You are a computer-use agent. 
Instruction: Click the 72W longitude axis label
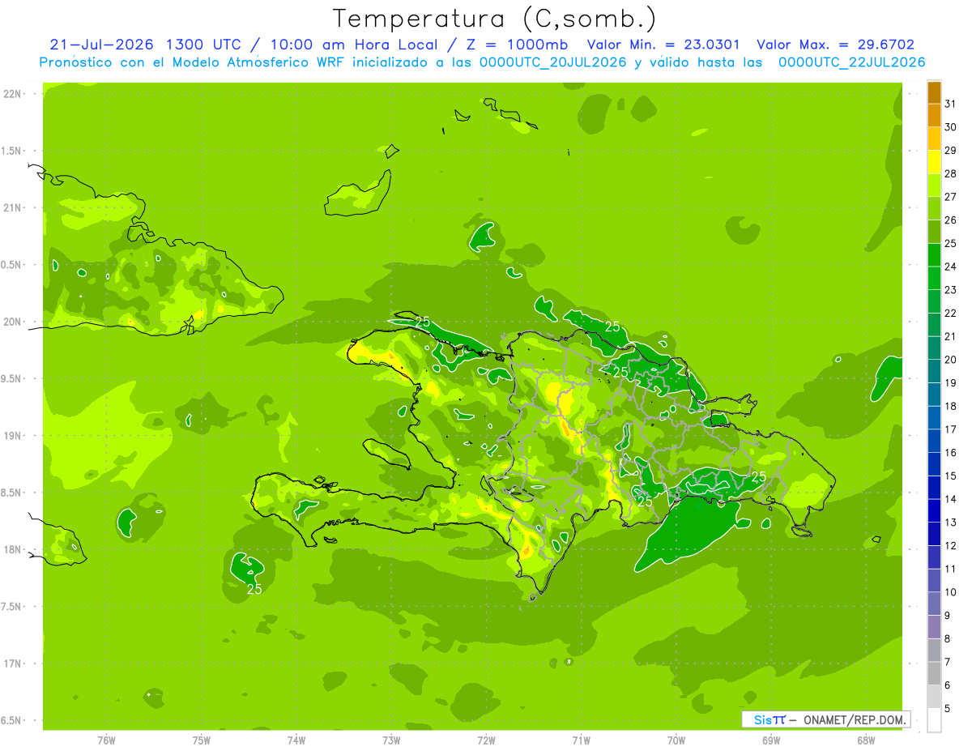pos(486,740)
